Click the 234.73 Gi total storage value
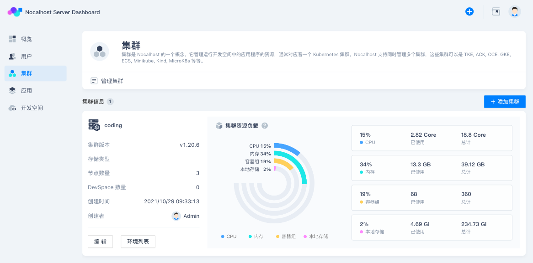This screenshot has width=533, height=263. pos(474,224)
